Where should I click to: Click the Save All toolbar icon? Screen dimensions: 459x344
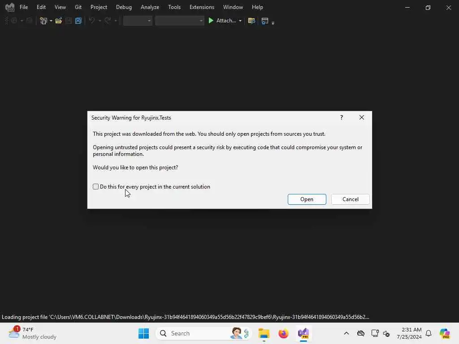[78, 21]
